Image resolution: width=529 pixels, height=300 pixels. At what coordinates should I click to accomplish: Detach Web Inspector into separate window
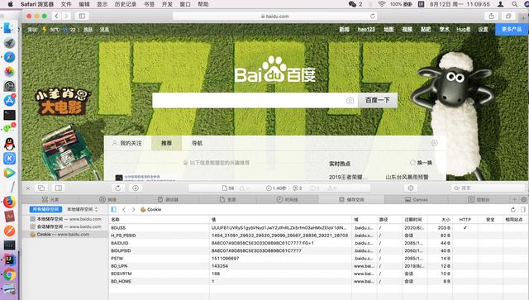[x=41, y=188]
